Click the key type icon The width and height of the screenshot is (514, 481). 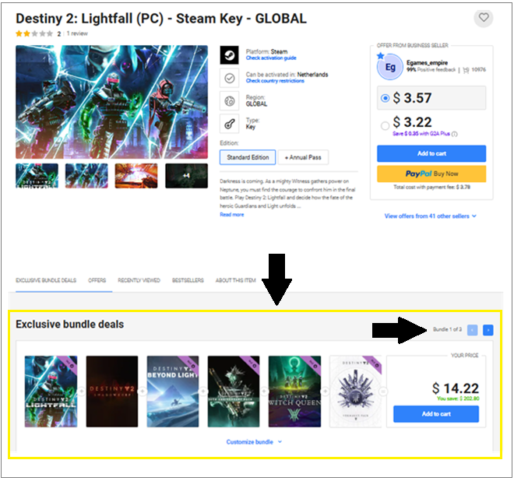click(229, 124)
